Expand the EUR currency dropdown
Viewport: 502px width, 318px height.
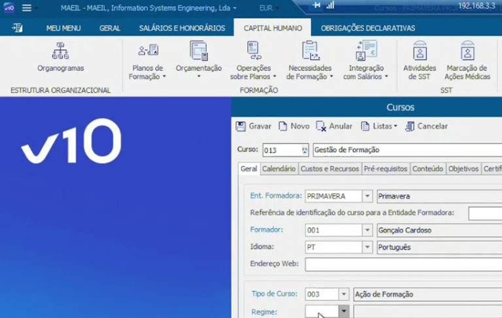tap(277, 8)
